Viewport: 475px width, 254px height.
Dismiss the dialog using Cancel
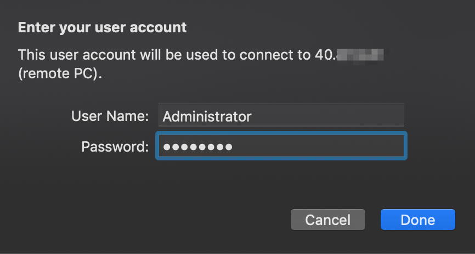(x=328, y=220)
